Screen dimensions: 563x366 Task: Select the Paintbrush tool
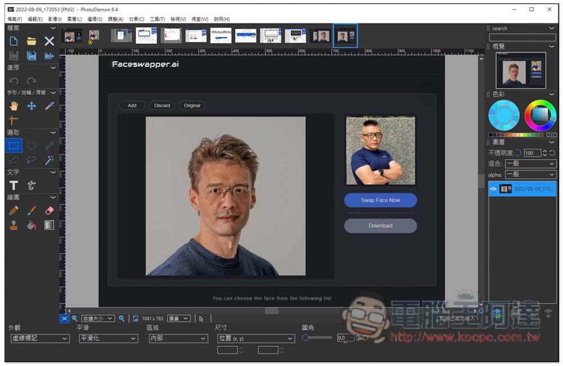(x=32, y=210)
